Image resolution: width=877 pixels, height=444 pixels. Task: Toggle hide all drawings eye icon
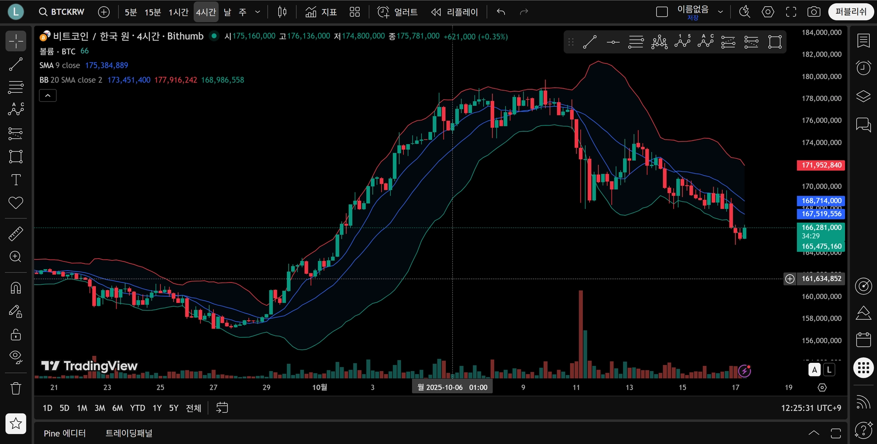click(x=16, y=357)
